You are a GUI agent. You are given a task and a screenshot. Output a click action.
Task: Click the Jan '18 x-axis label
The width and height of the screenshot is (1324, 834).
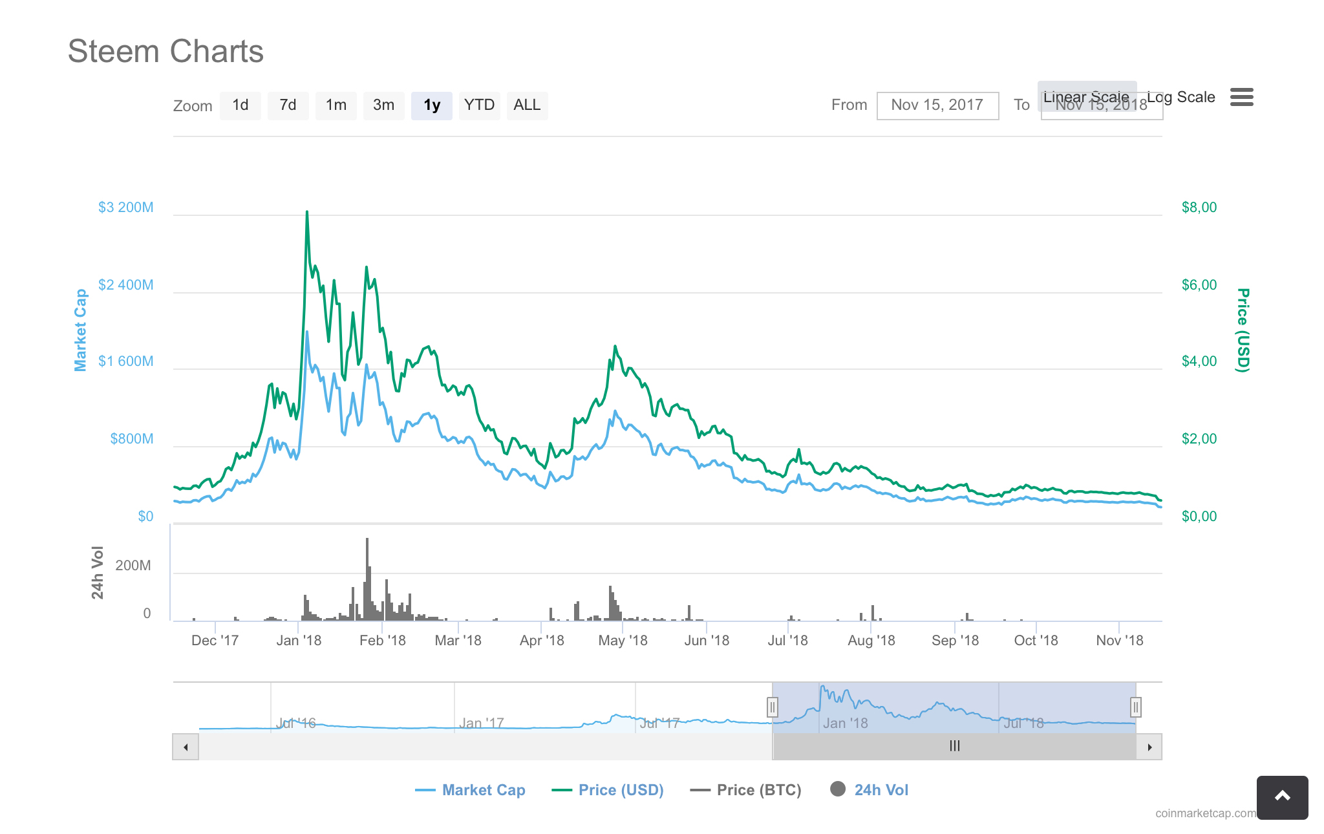[299, 641]
